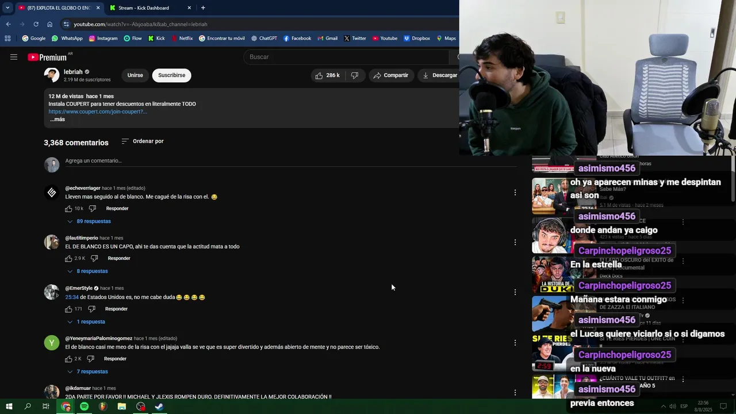
Task: Open the ChatGPT bookmark
Action: (264, 39)
